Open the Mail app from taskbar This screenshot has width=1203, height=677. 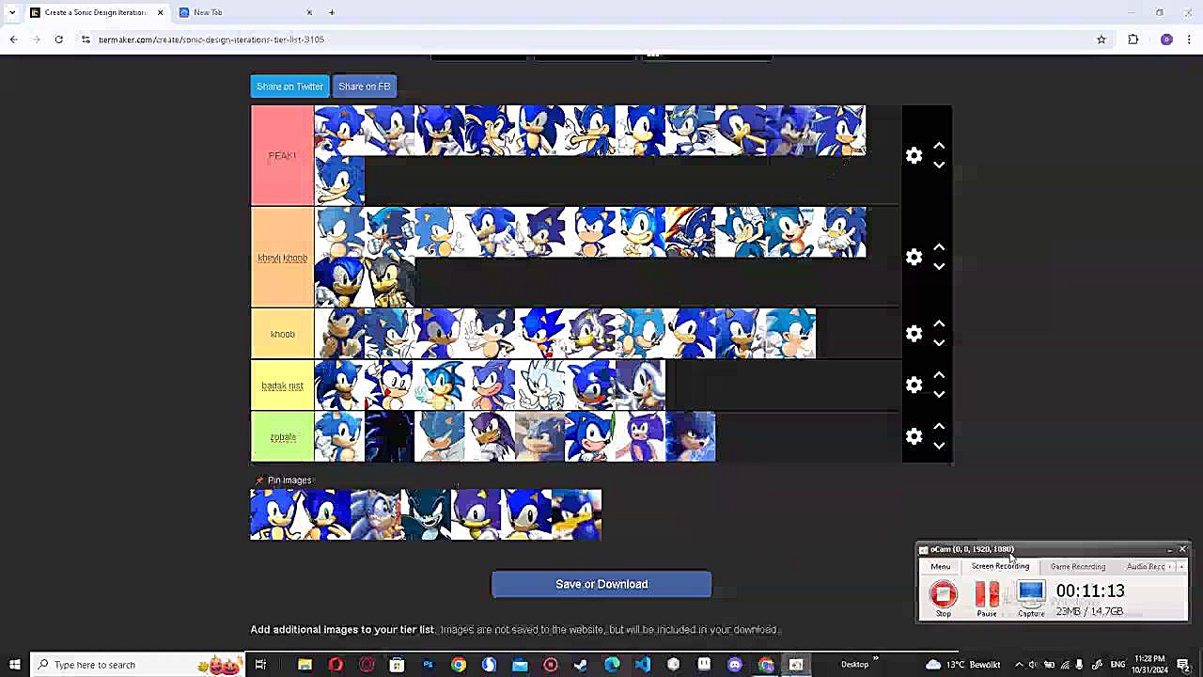(520, 665)
